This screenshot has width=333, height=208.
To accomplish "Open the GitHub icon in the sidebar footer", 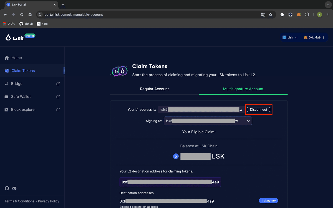I will (7, 188).
